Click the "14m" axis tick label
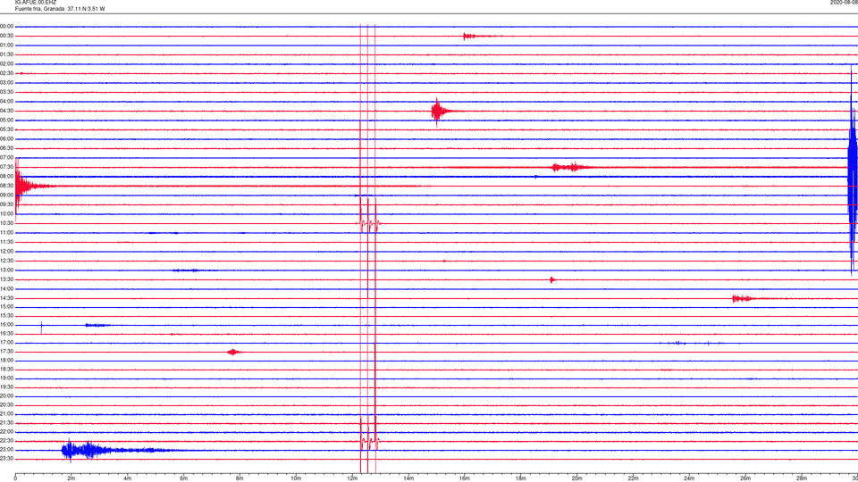The image size is (858, 482). pos(408,478)
